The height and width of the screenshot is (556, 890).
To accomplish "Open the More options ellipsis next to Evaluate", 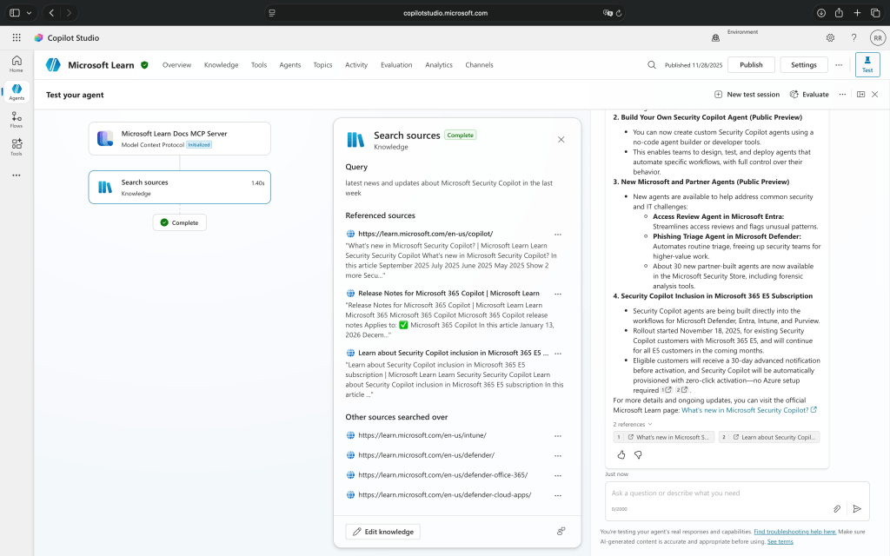I will tap(842, 94).
